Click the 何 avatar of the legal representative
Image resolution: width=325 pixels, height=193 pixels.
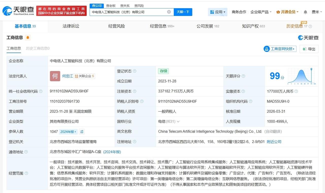click(x=55, y=76)
